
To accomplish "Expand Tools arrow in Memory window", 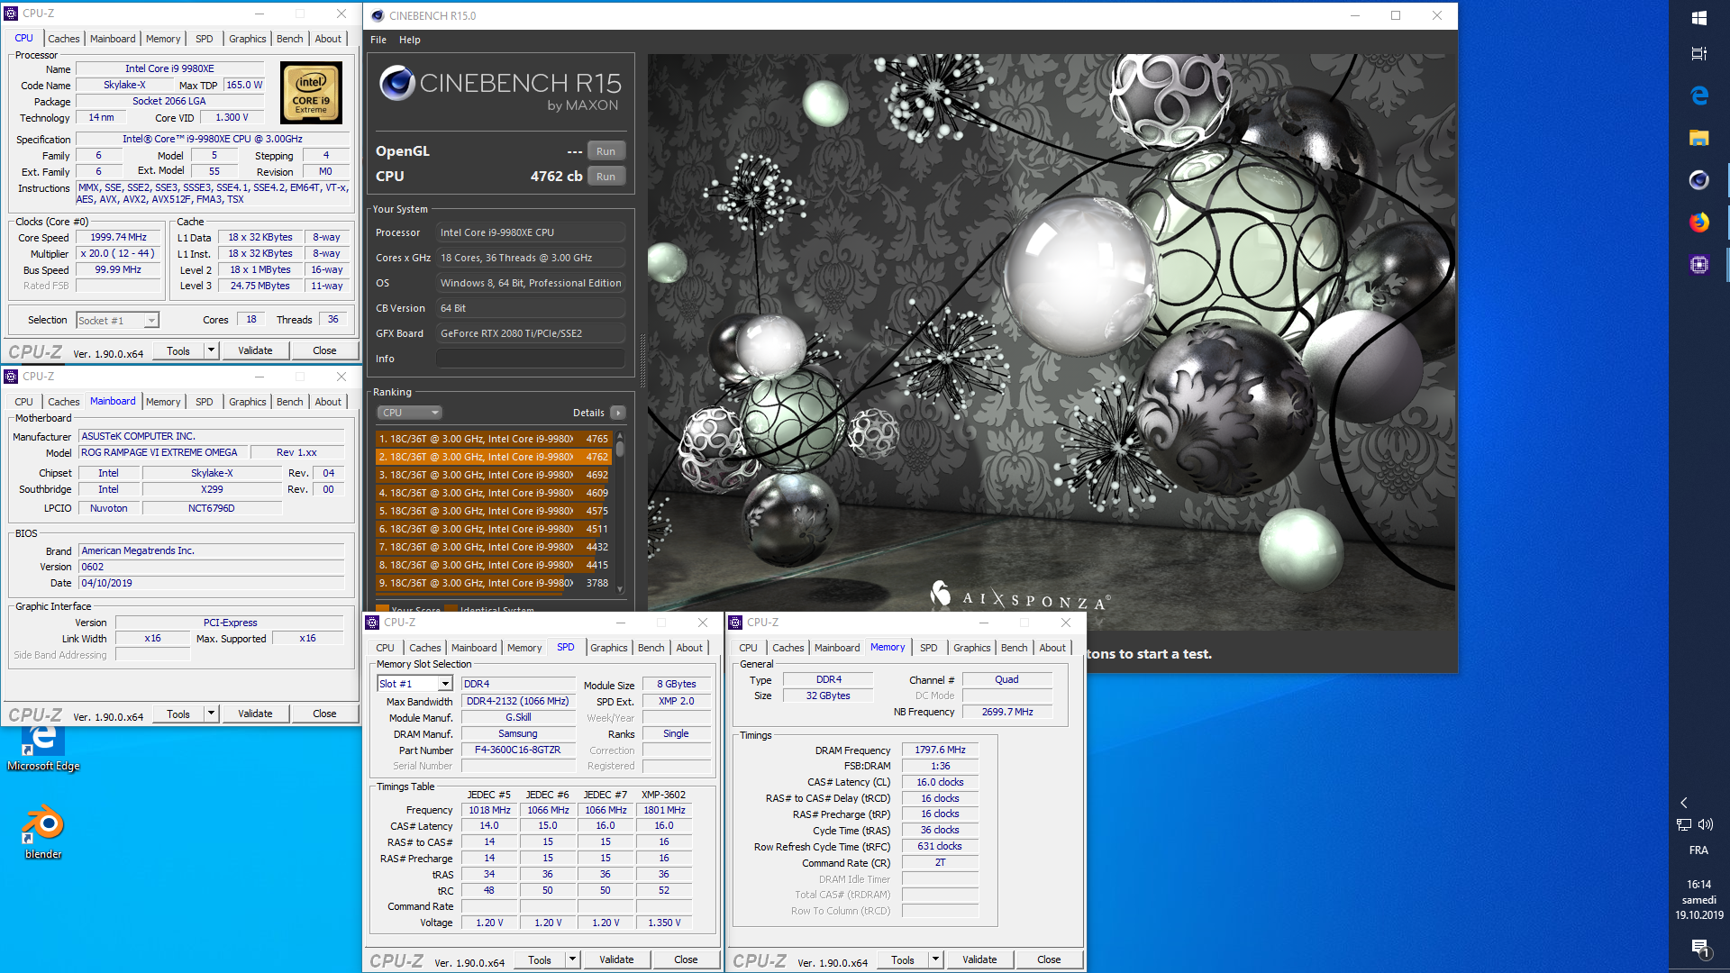I will click(935, 959).
